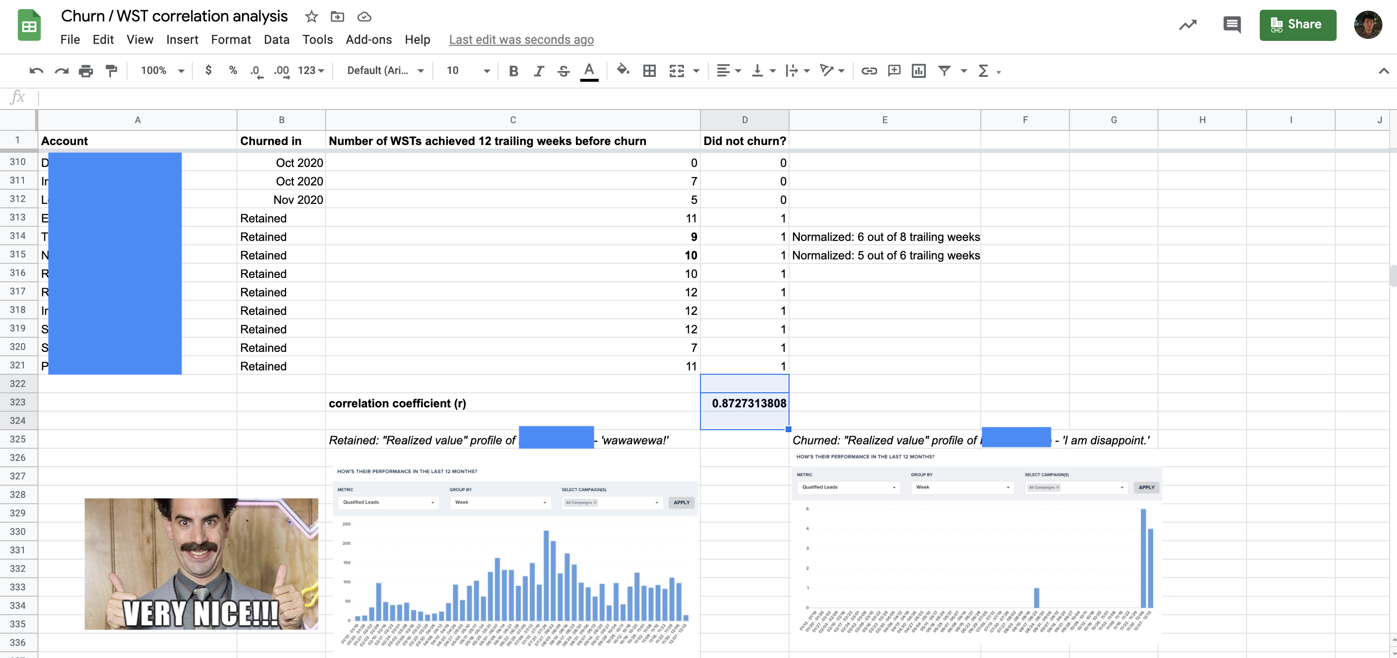This screenshot has height=658, width=1397.
Task: Format as currency with dollar icon
Action: 208,71
